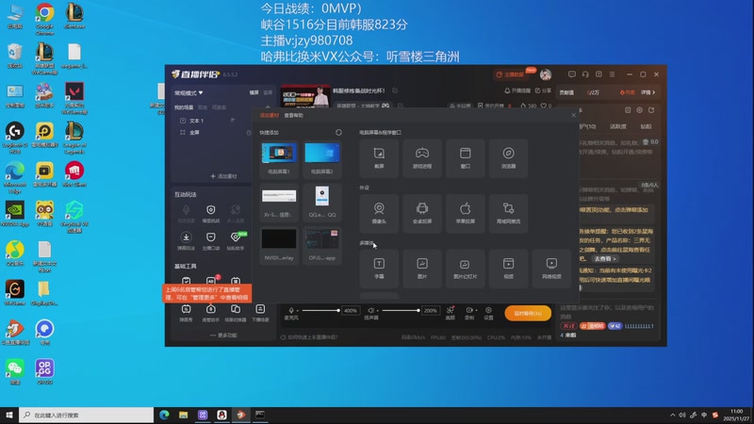Open the hamburger menu in title bar
Screen dimensions: 754x424
click(612, 74)
